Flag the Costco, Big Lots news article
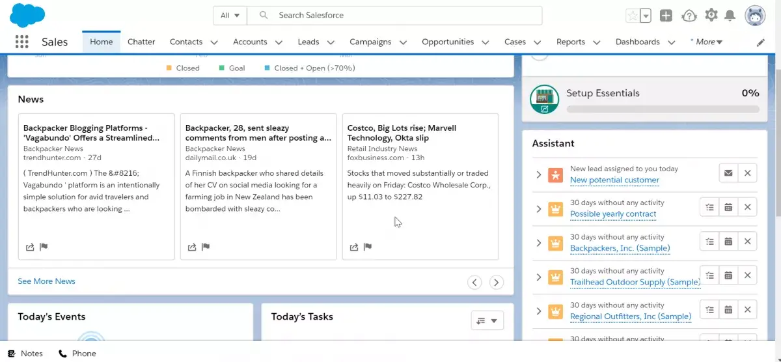 pos(368,247)
